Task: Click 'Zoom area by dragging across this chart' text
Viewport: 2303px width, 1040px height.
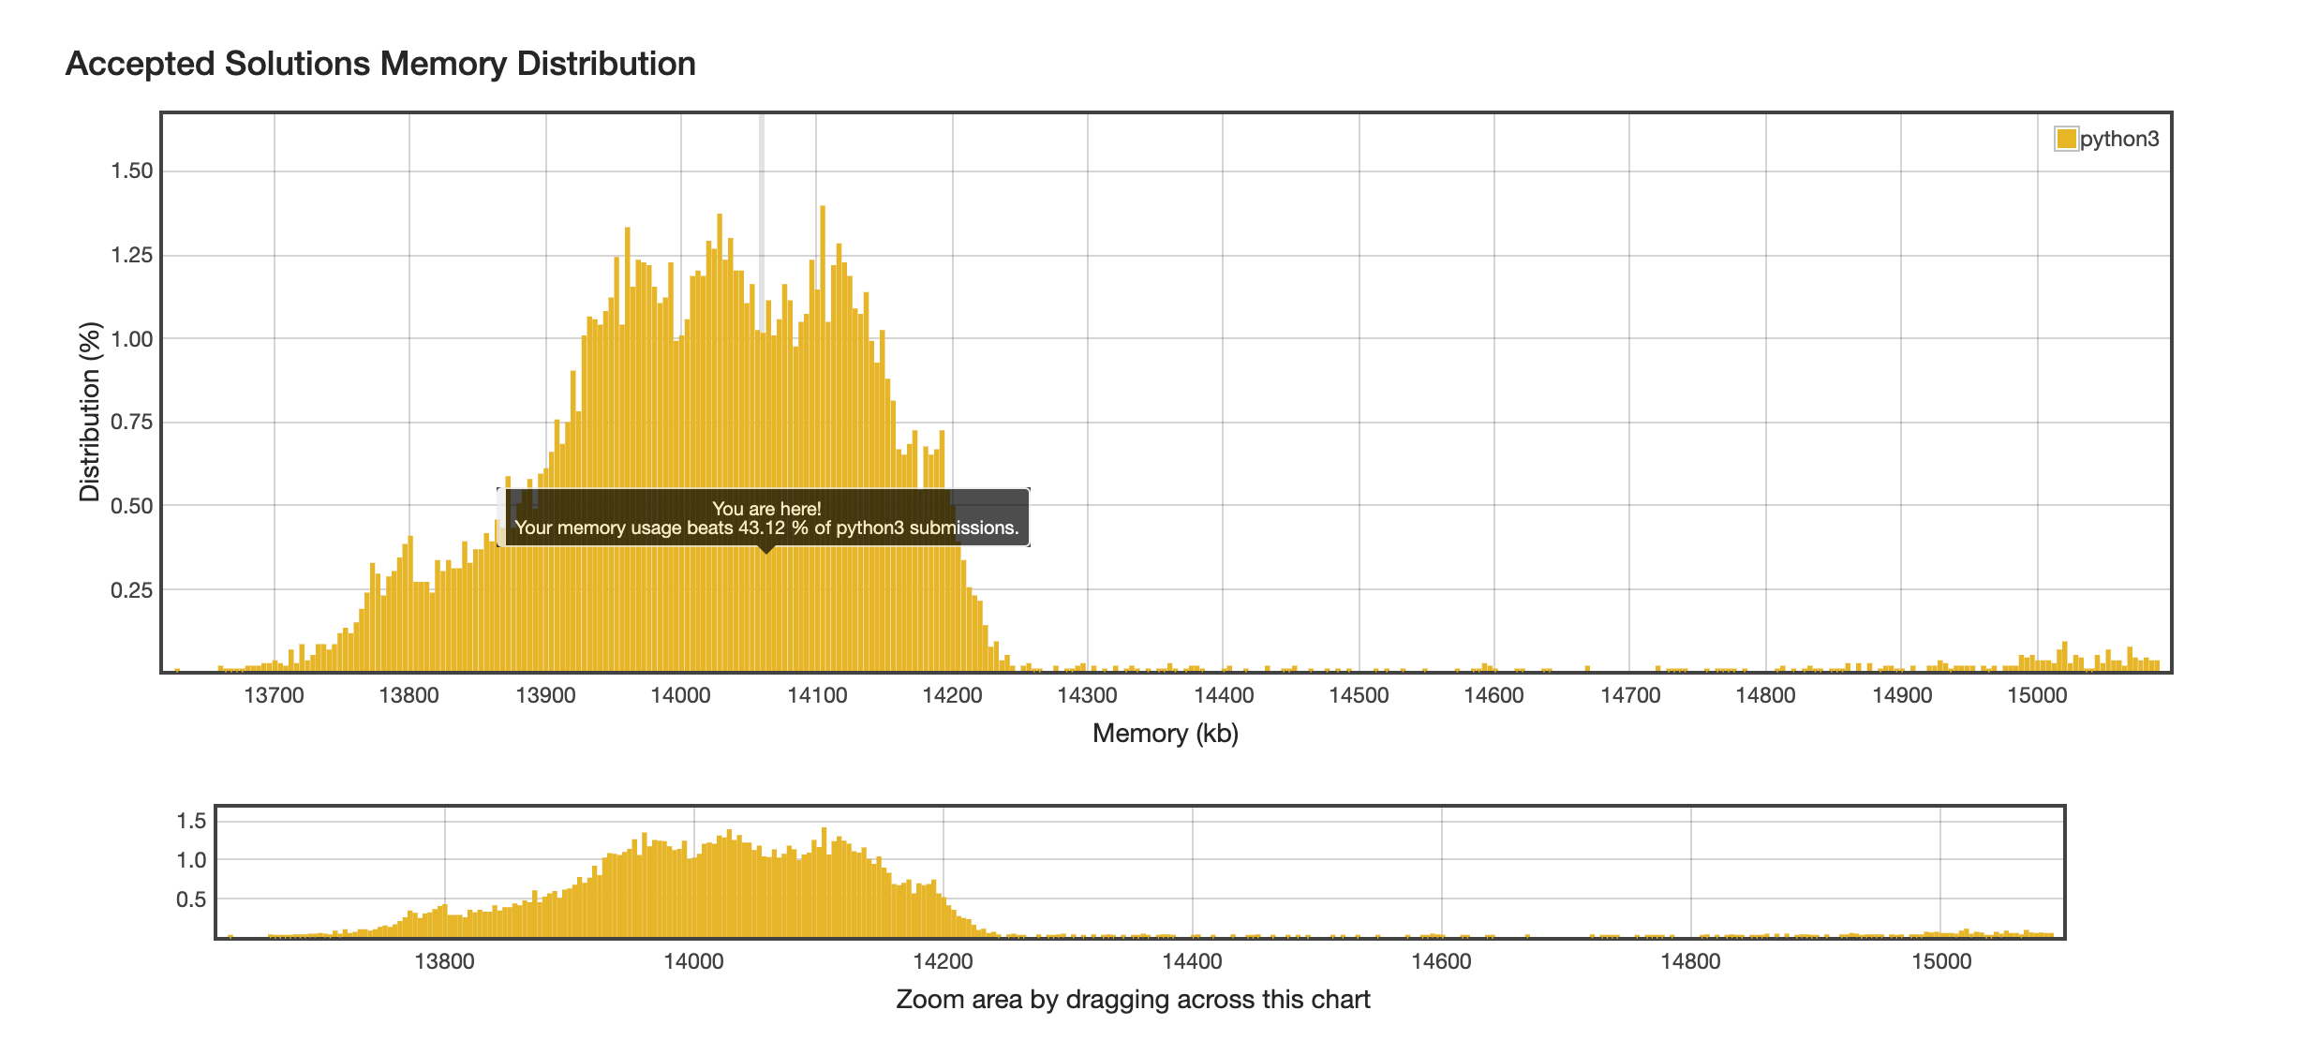Action: [1133, 999]
